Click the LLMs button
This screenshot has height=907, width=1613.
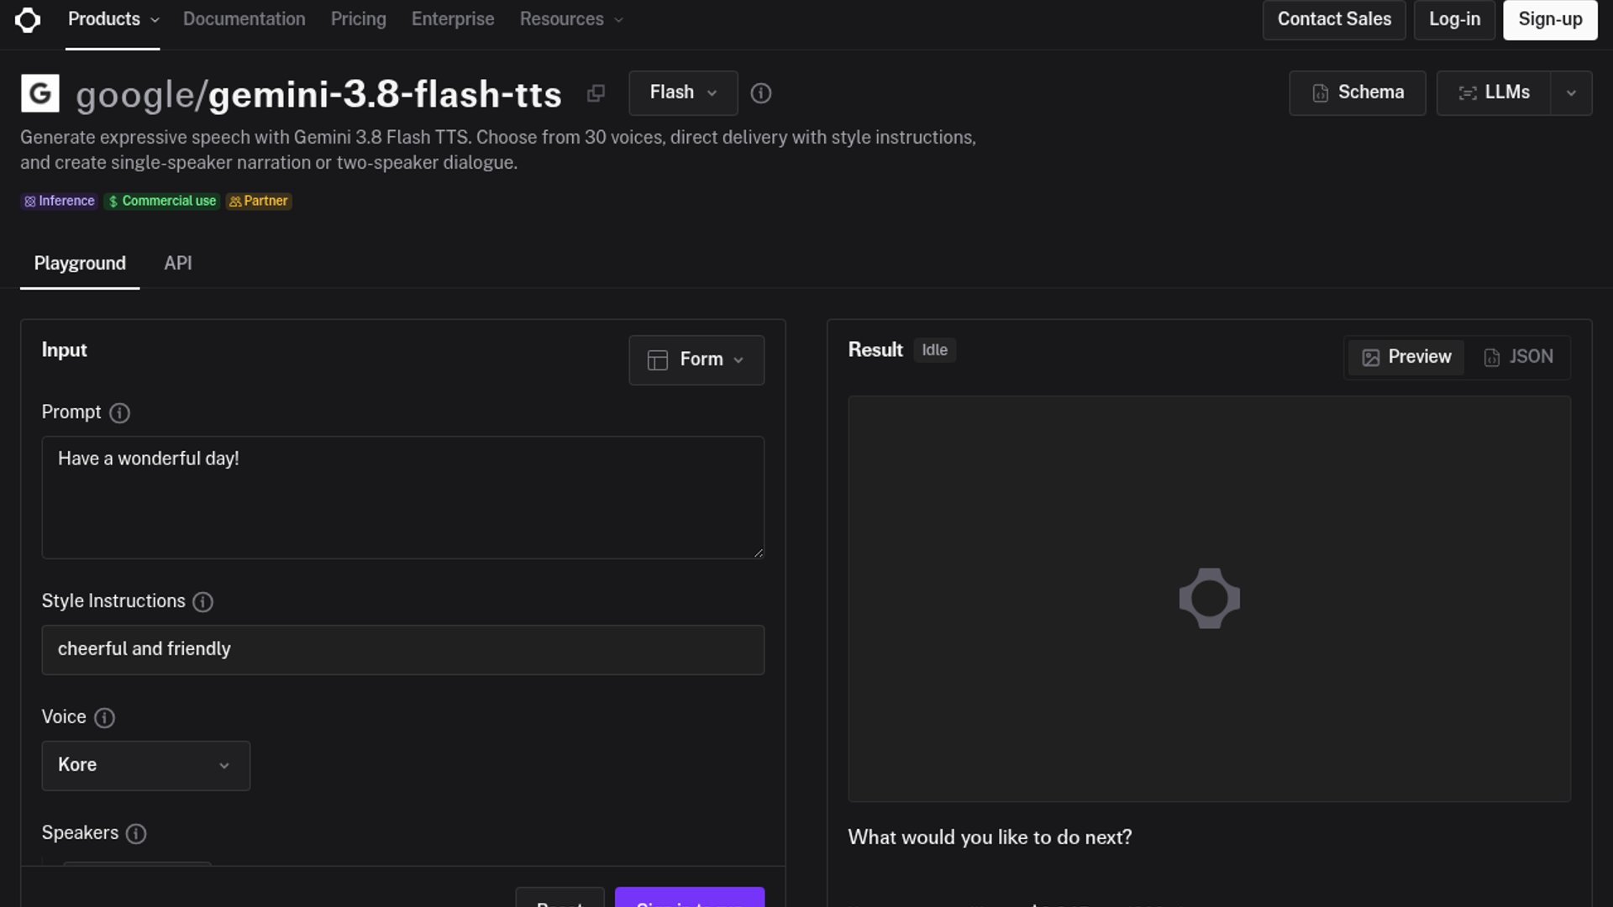1494,93
